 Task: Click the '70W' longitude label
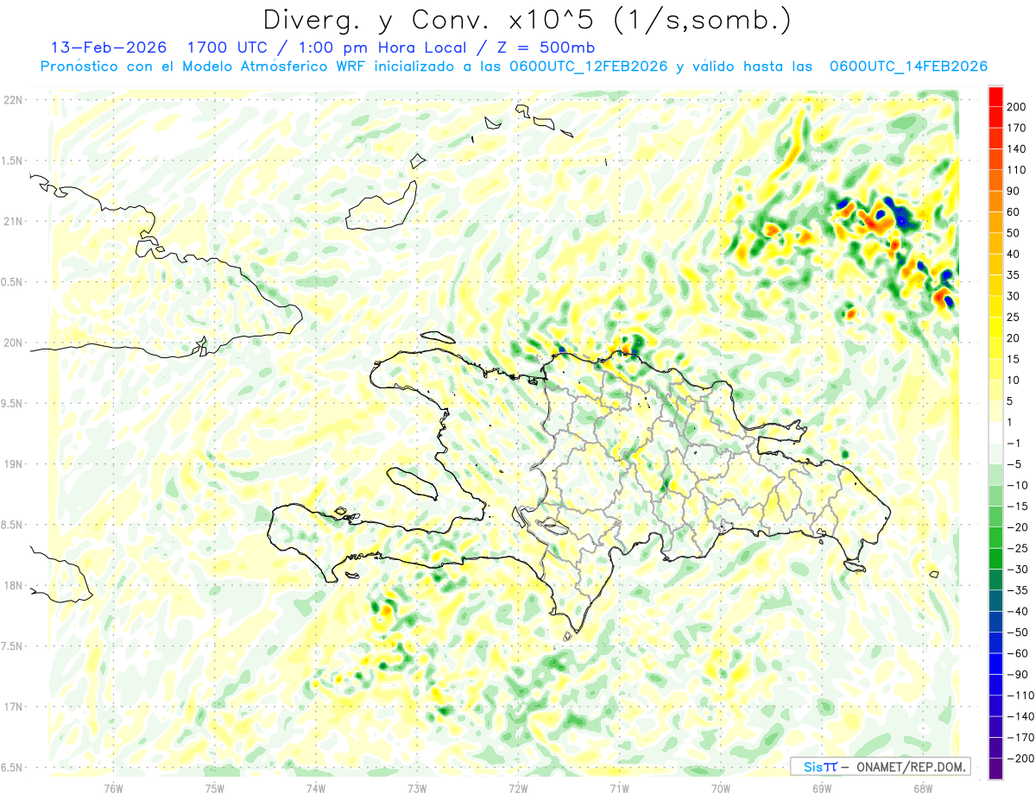click(721, 788)
